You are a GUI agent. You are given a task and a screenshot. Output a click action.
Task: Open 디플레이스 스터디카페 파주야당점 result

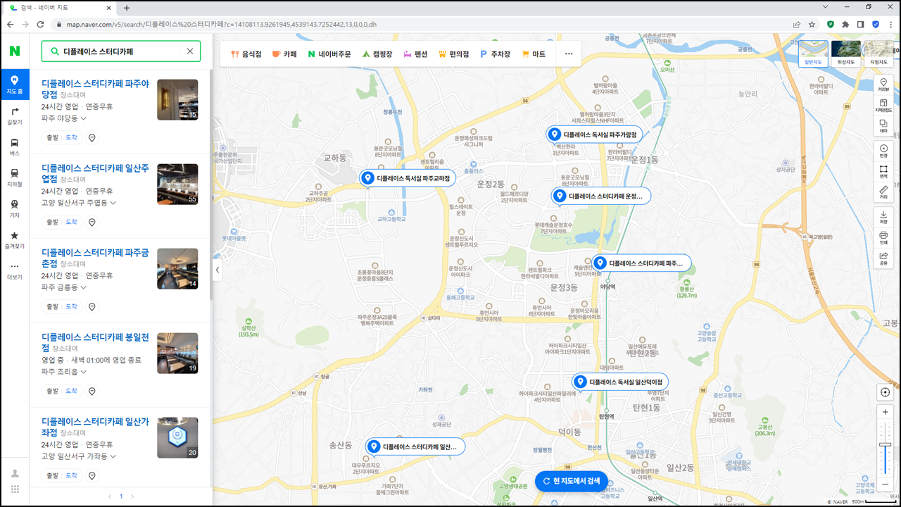point(95,89)
